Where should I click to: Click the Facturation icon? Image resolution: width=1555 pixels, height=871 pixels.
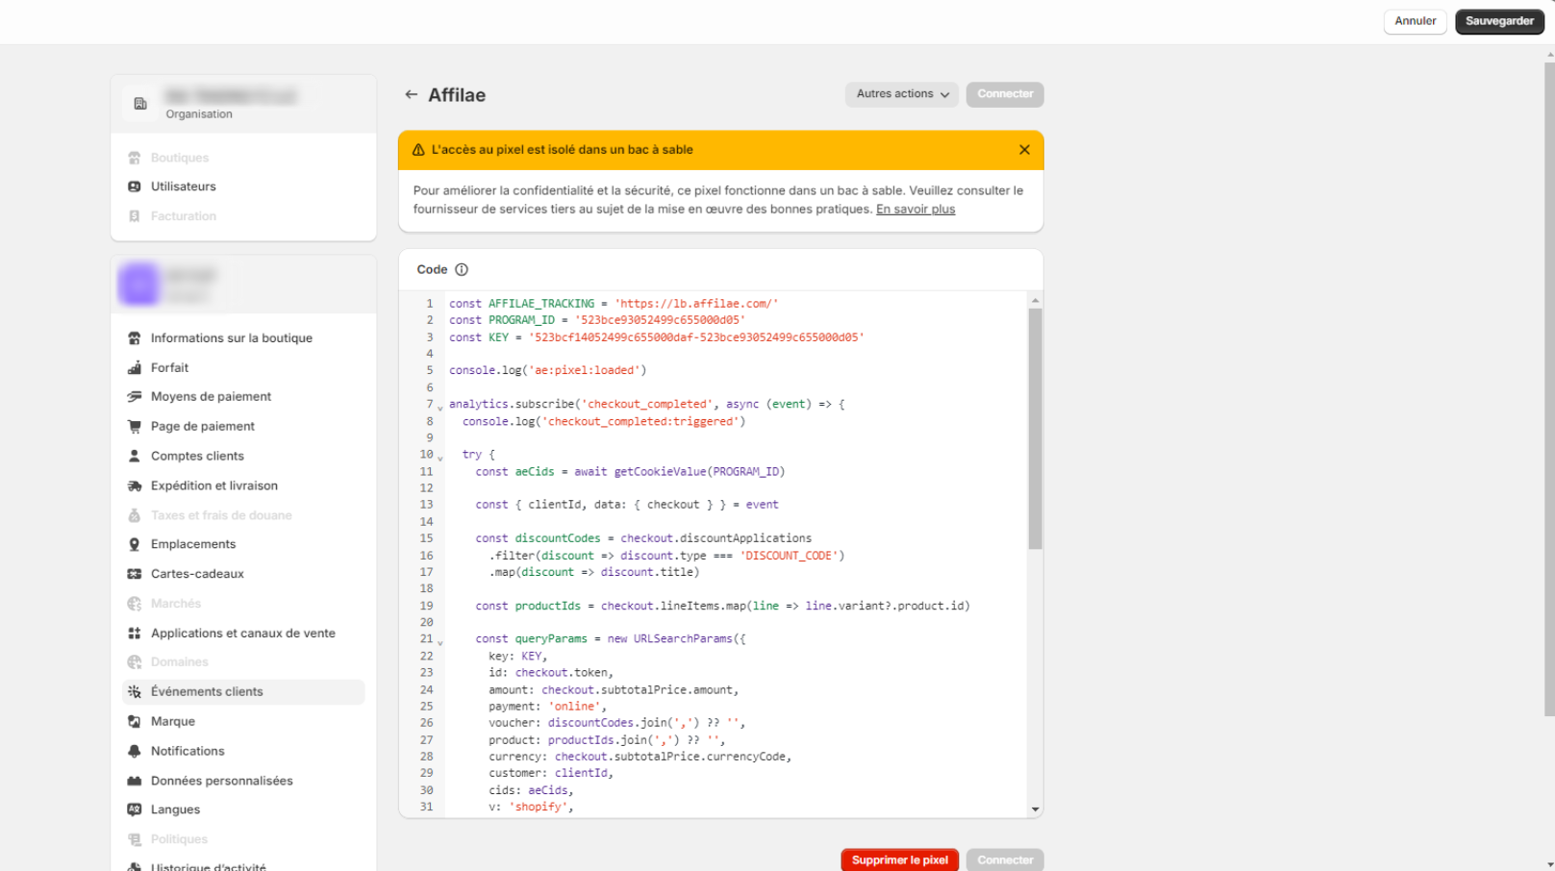[135, 216]
